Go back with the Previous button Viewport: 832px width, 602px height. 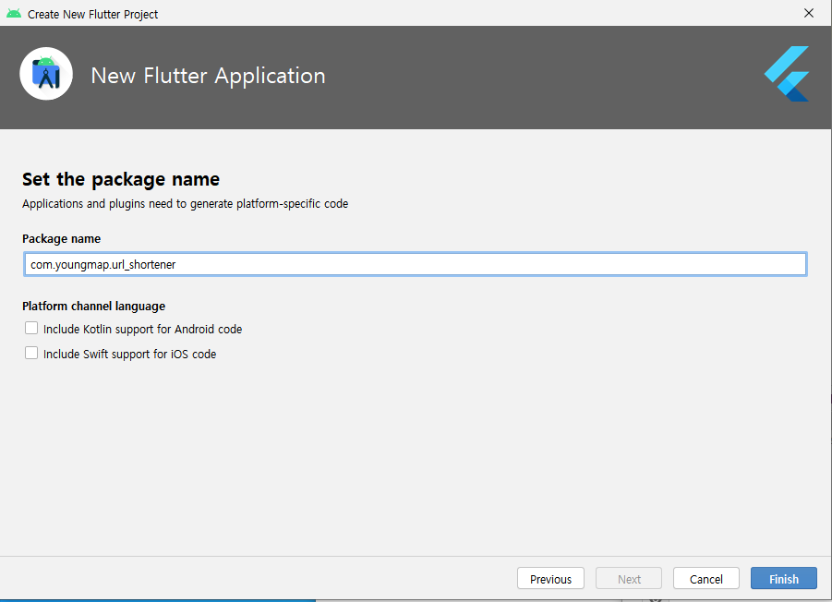(550, 579)
